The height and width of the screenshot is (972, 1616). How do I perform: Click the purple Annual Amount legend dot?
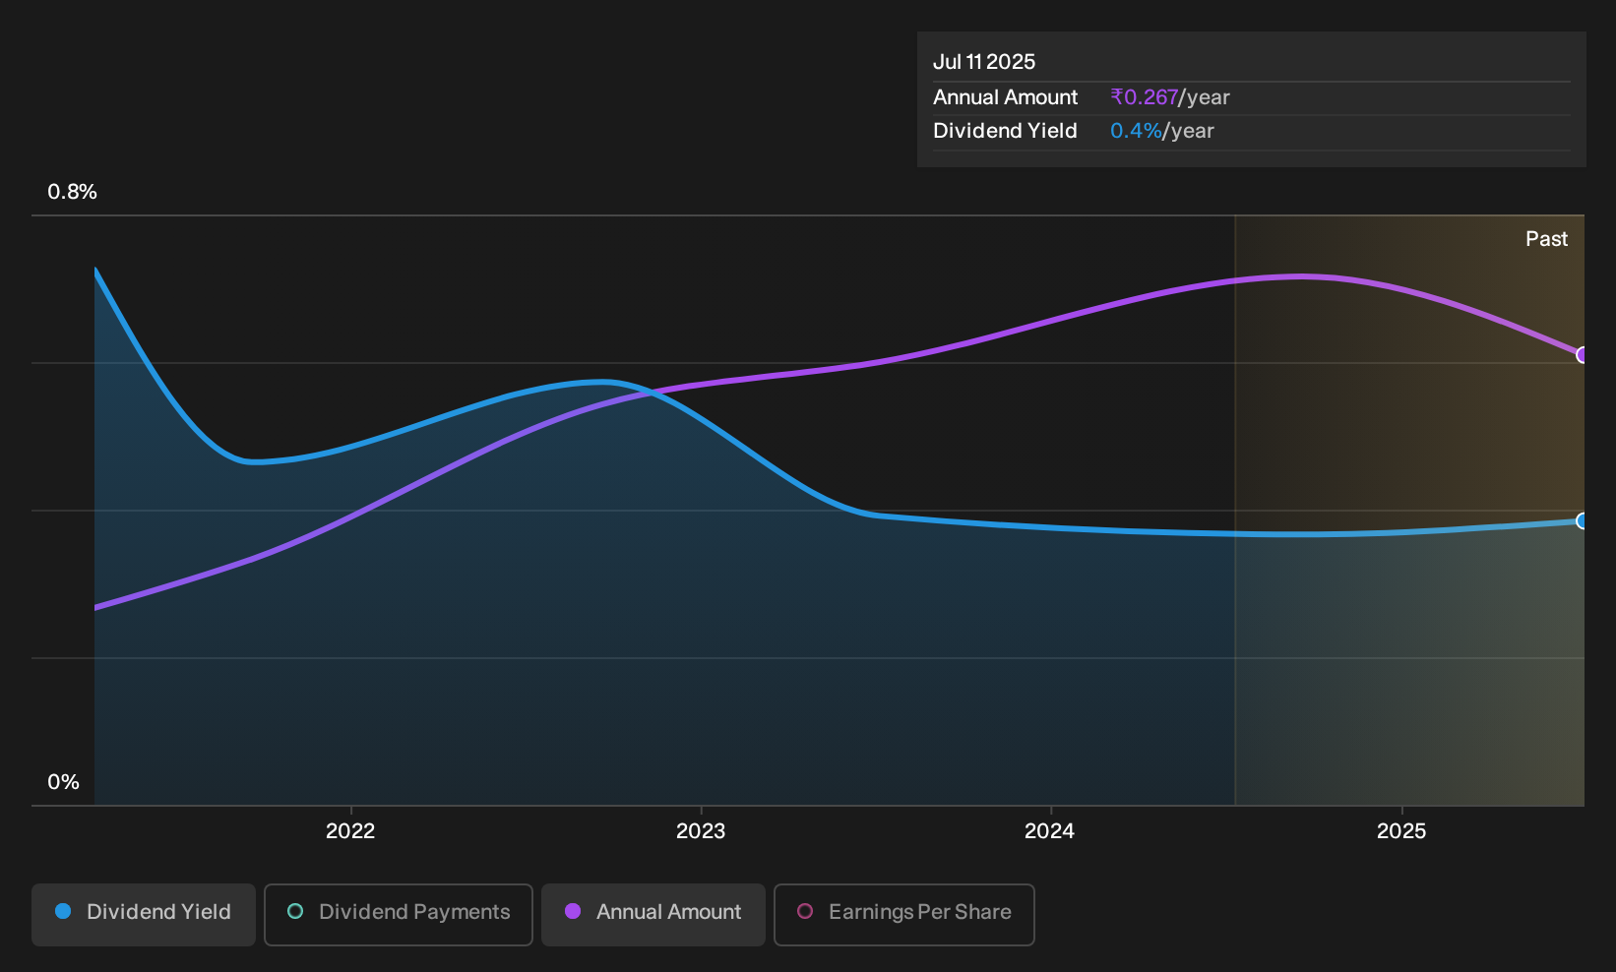point(573,911)
